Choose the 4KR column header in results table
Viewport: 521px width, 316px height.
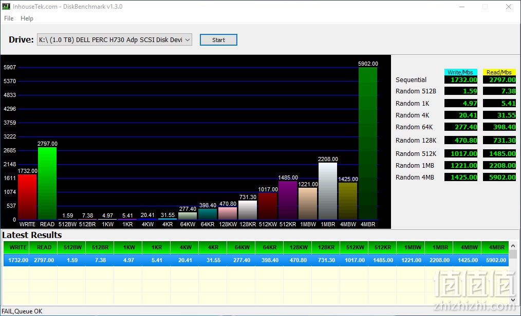[x=213, y=247]
